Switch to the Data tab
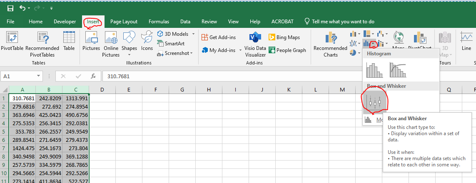 [185, 22]
